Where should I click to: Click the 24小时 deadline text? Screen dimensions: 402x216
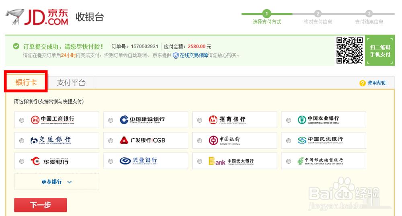68,56
